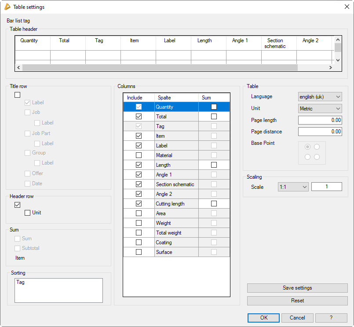Open the Scale ratio dropdown

pyautogui.click(x=293, y=187)
